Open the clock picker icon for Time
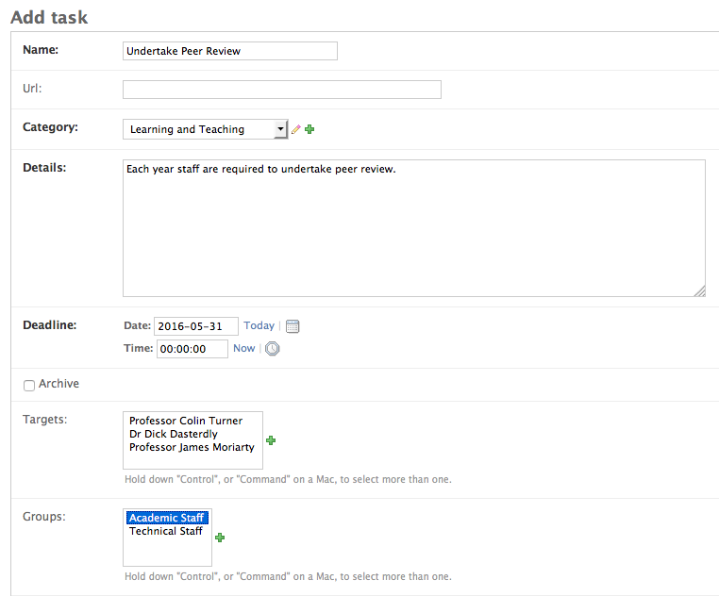719x596 pixels. pyautogui.click(x=273, y=348)
